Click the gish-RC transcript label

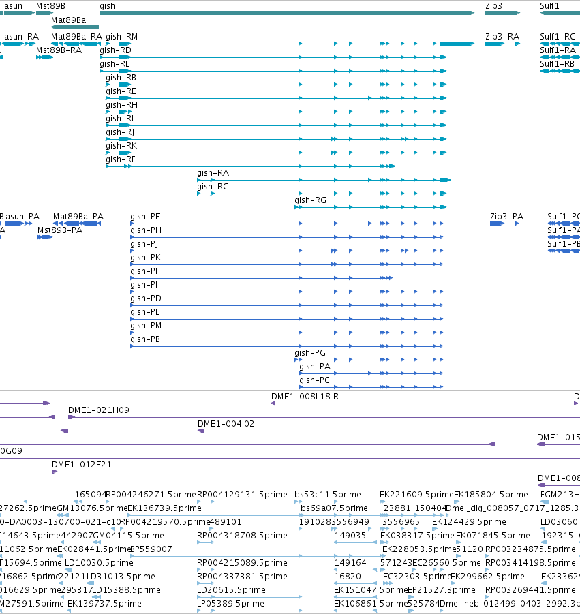click(213, 187)
